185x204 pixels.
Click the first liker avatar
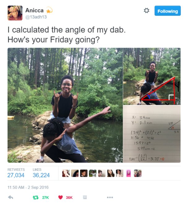[66, 173]
